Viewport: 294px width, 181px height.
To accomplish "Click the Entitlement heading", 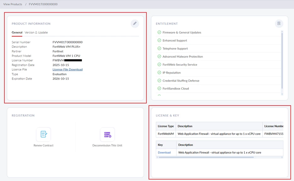I will click(167, 24).
